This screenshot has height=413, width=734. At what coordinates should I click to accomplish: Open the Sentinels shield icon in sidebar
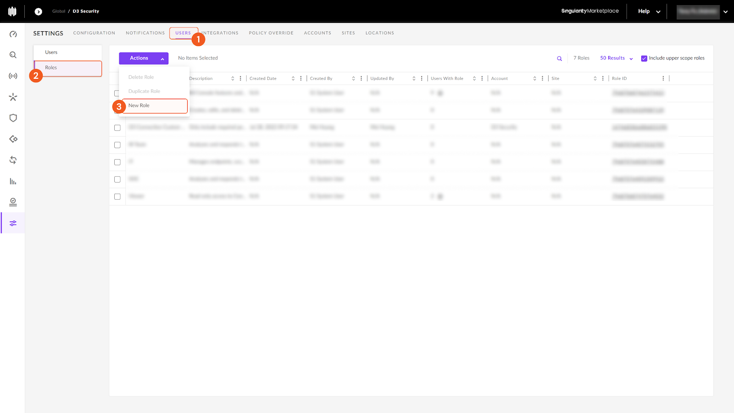tap(13, 118)
